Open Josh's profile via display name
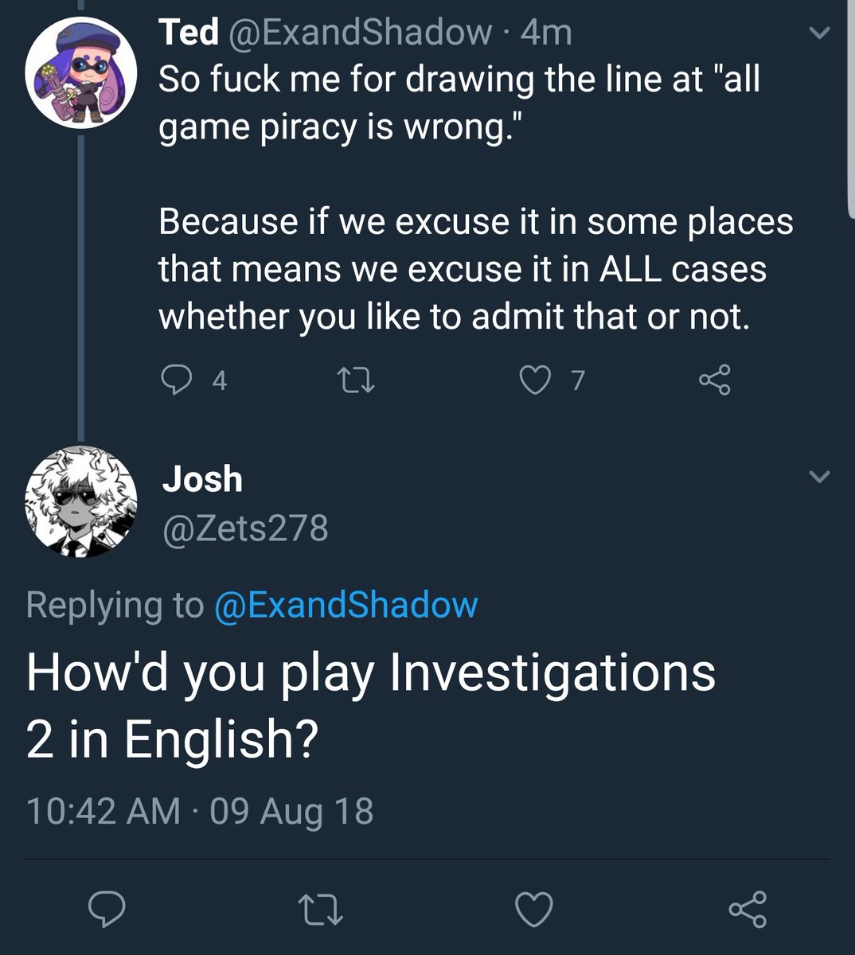855x955 pixels. point(202,479)
